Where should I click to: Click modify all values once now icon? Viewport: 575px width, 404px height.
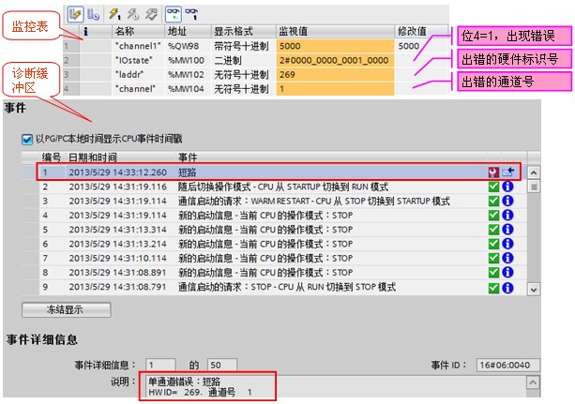114,15
